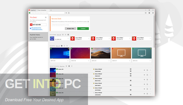Toggle the favorite star on demo-08@ad session
183x105 pixels.
click(x=94, y=74)
